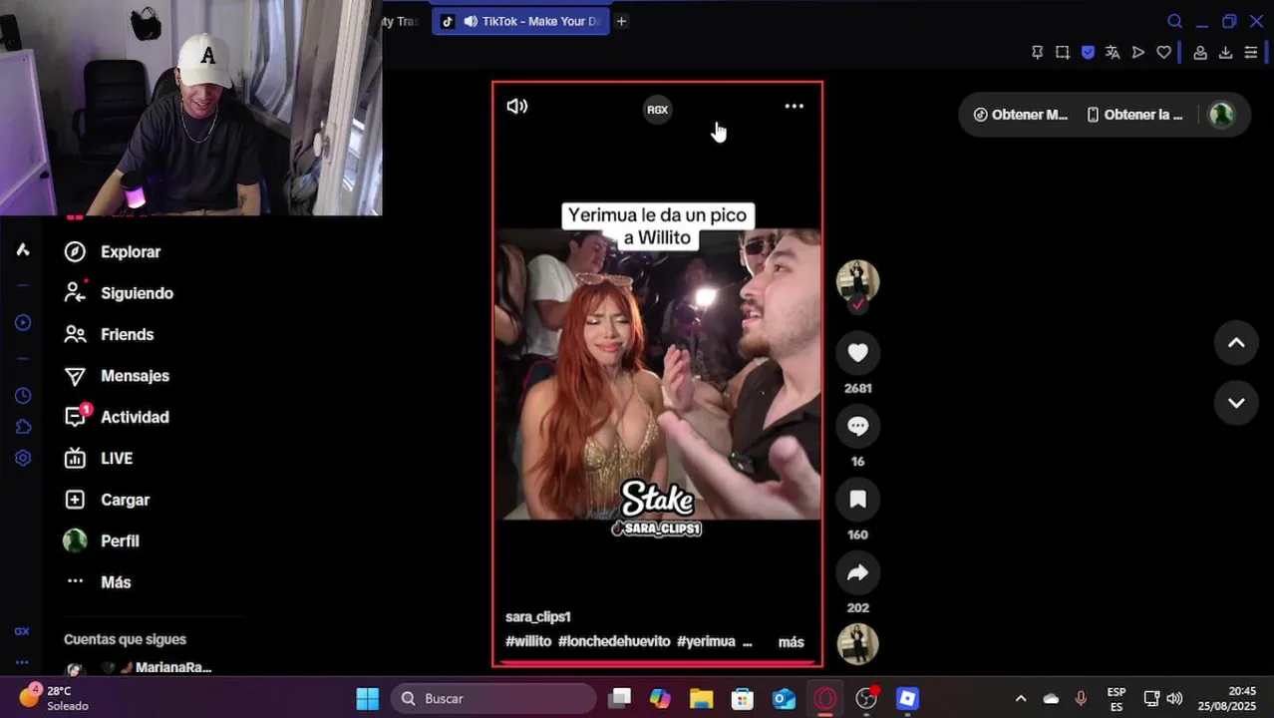Open the sara_clips1 username link

538,617
